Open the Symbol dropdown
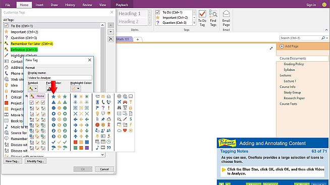The height and width of the screenshot is (185, 330). [x=33, y=88]
